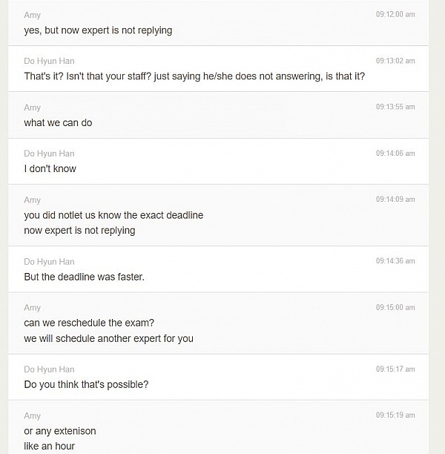This screenshot has height=454, width=445.
Task: Select "Do you think that's possible?" message
Action: [86, 384]
